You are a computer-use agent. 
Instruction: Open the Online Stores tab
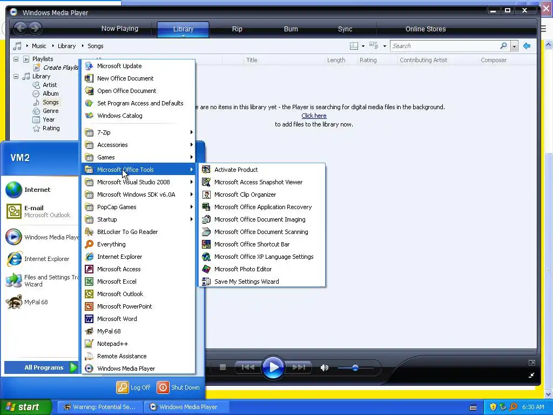[x=426, y=29]
